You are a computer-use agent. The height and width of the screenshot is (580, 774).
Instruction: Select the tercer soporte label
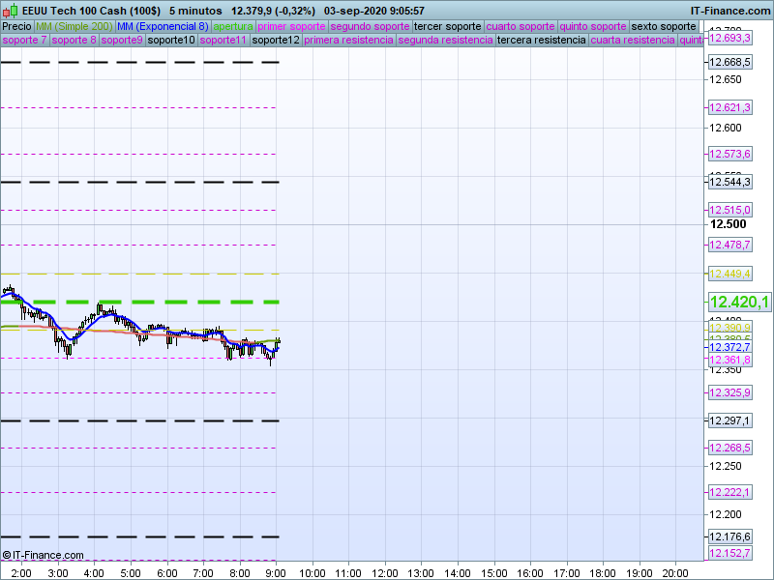[448, 26]
